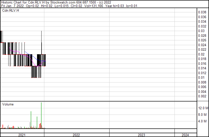Select the 2023 year label on the time axis

[x=142, y=135]
